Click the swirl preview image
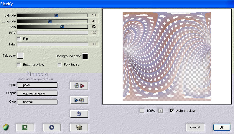234x134 pixels. (x=167, y=56)
